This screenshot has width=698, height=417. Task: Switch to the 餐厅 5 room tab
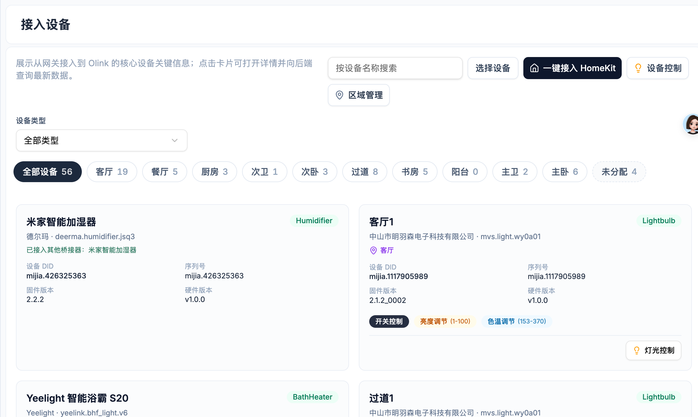point(165,172)
